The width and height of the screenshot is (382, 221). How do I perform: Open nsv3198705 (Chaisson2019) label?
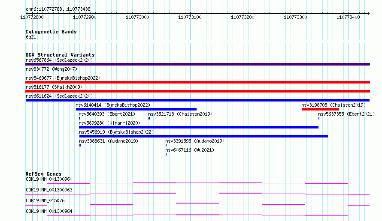333,105
